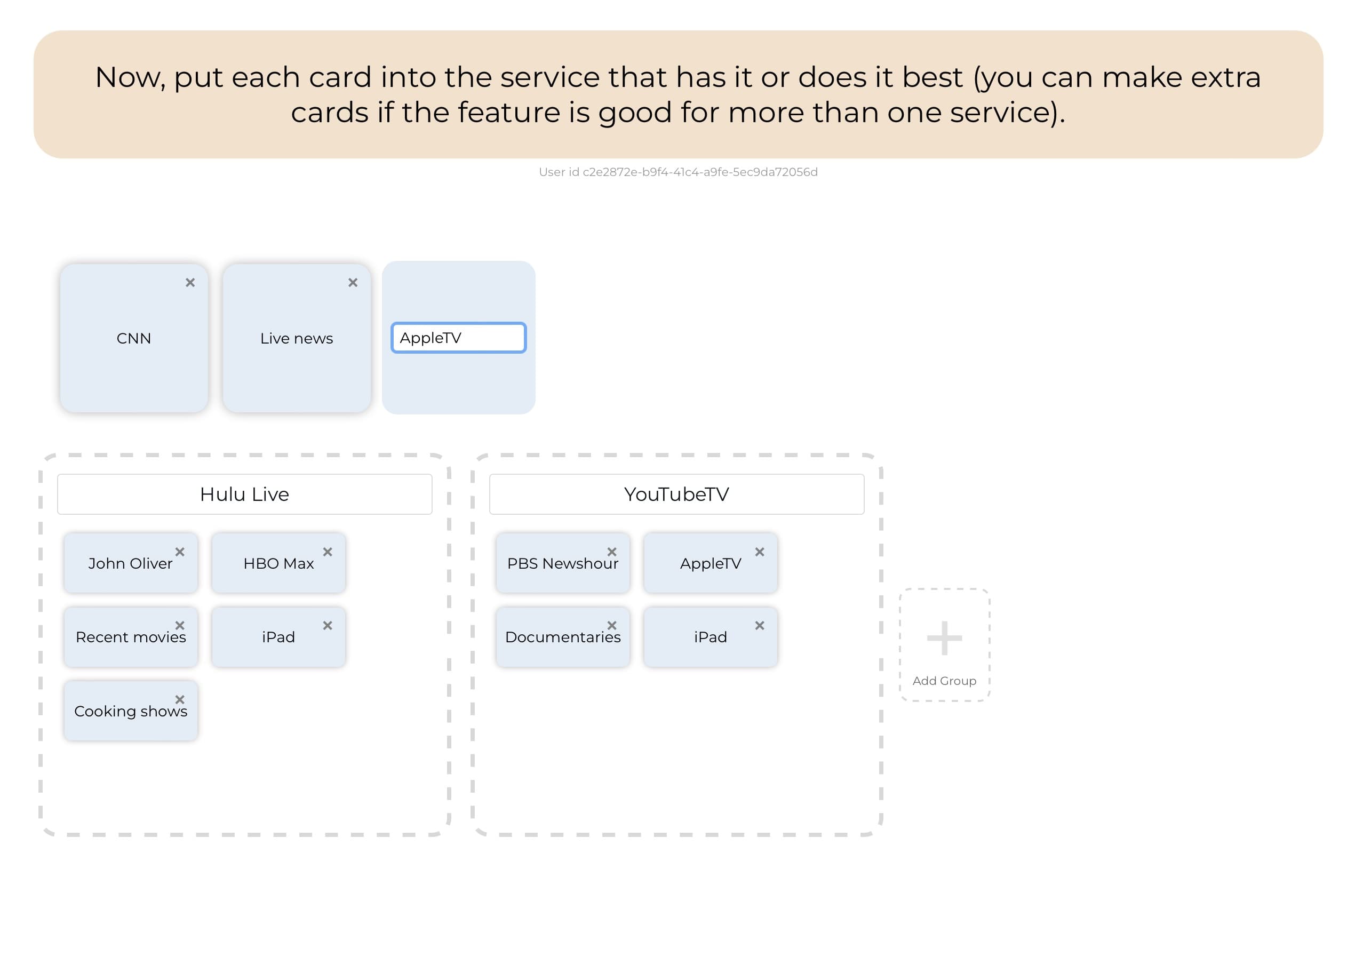
Task: Click the Hulu Live group title
Action: 244,494
